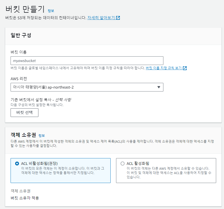Click the 기존 버킷에서 설정 복사 label

41,100
